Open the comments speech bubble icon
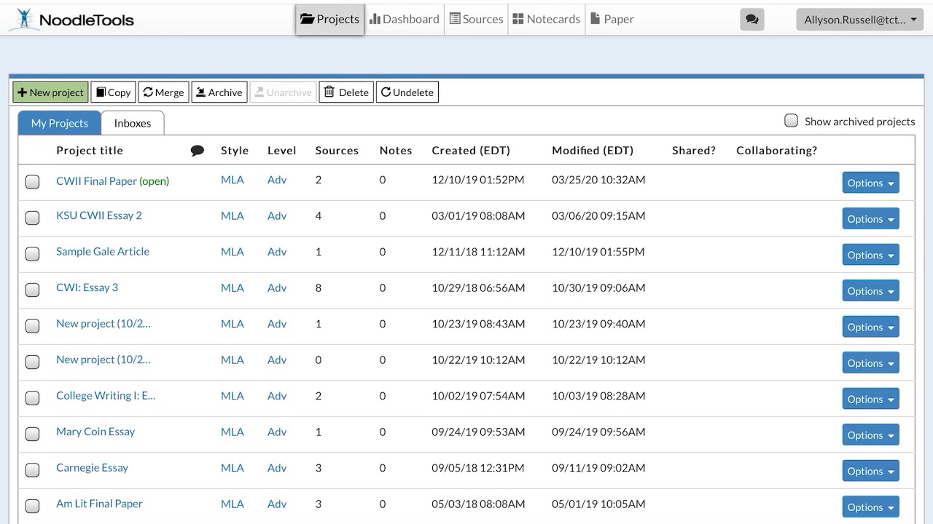933x524 pixels. [752, 20]
